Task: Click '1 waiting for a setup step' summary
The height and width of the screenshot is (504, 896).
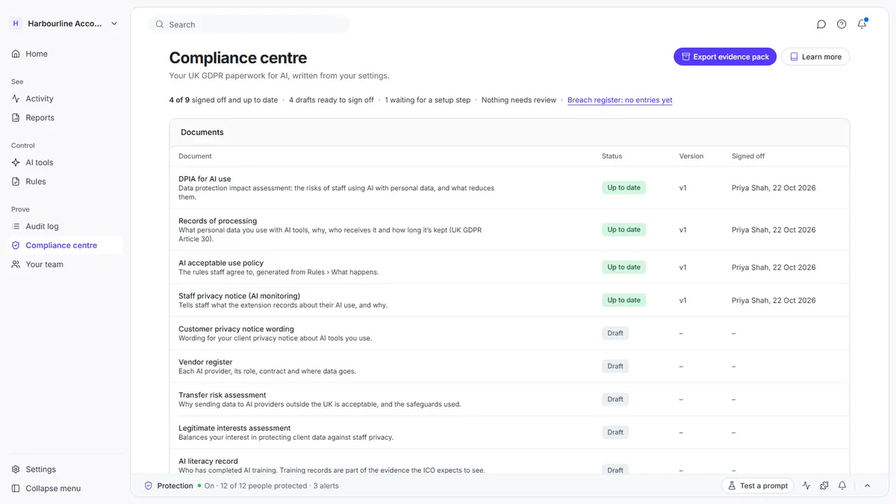Action: (428, 100)
